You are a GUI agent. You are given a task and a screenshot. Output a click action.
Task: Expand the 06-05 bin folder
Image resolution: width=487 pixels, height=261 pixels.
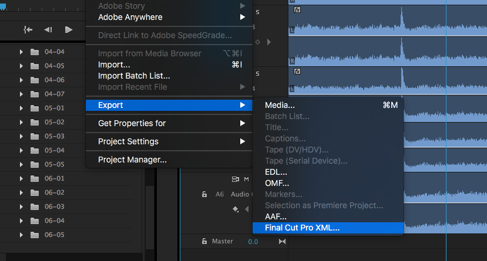click(x=21, y=235)
